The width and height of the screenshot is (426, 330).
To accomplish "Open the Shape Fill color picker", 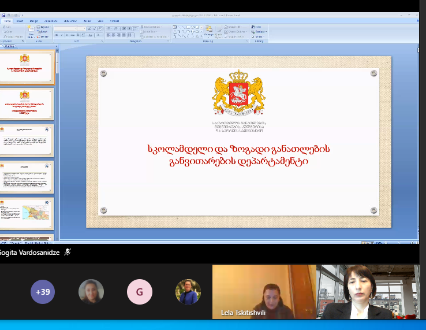I will pos(233,27).
